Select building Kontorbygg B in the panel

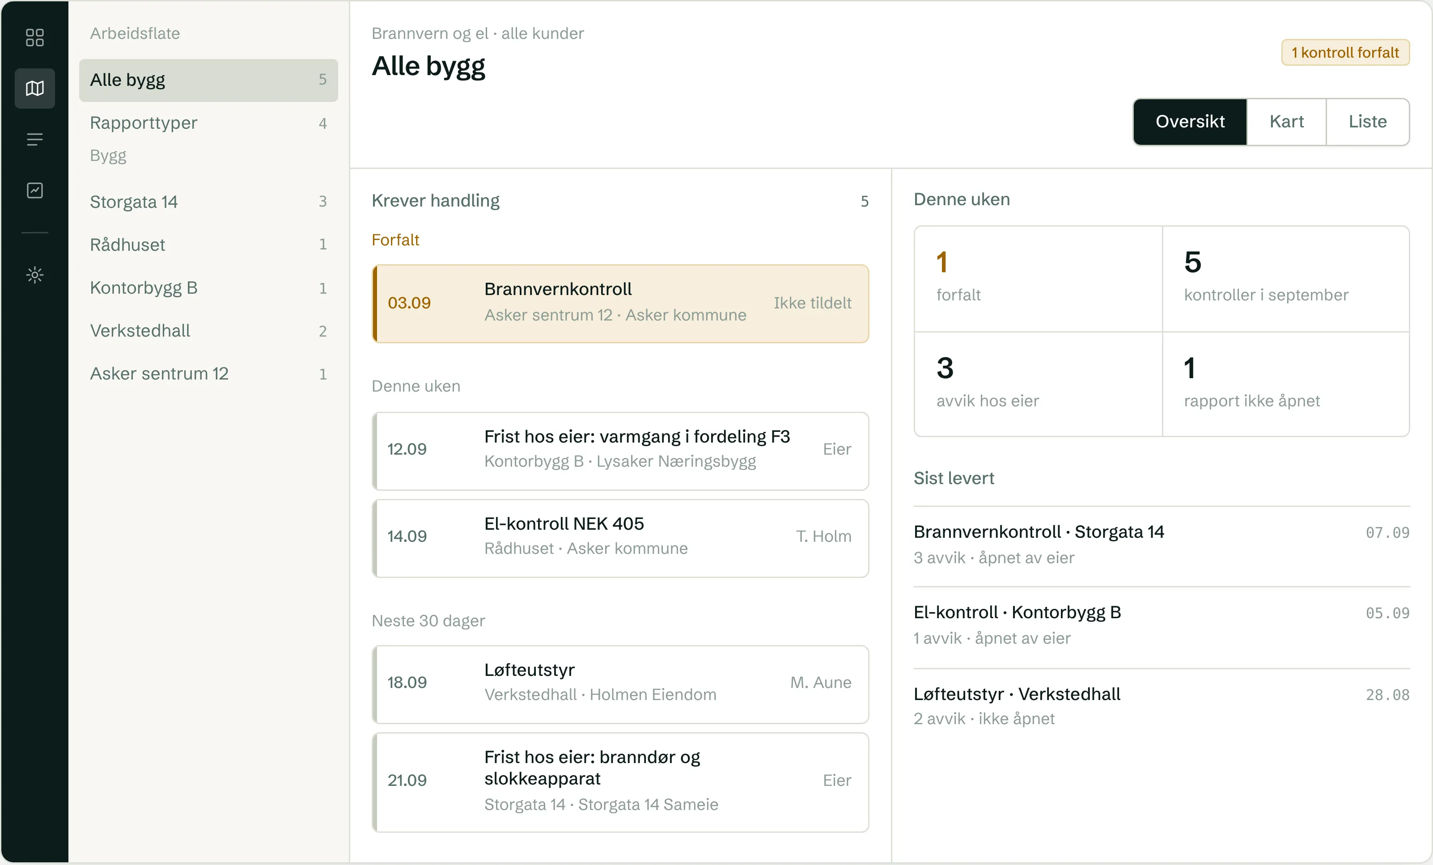click(208, 288)
